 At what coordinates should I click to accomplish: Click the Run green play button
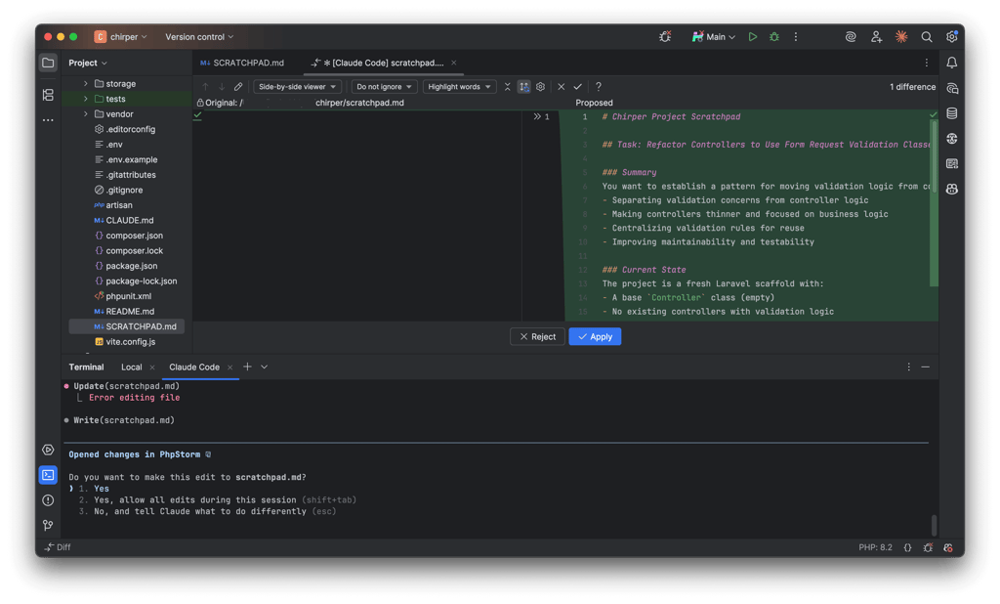[753, 37]
